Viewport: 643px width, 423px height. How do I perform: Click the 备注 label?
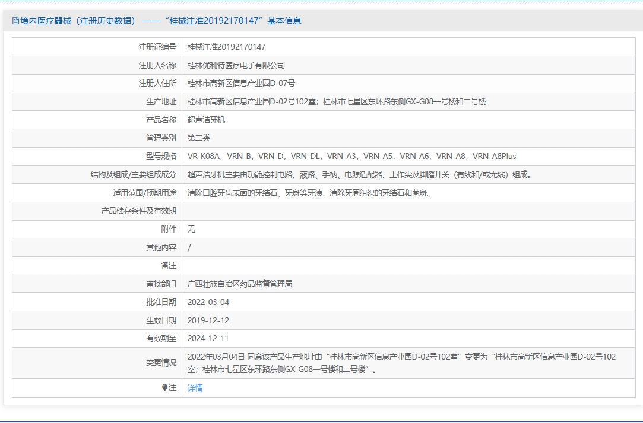169,265
